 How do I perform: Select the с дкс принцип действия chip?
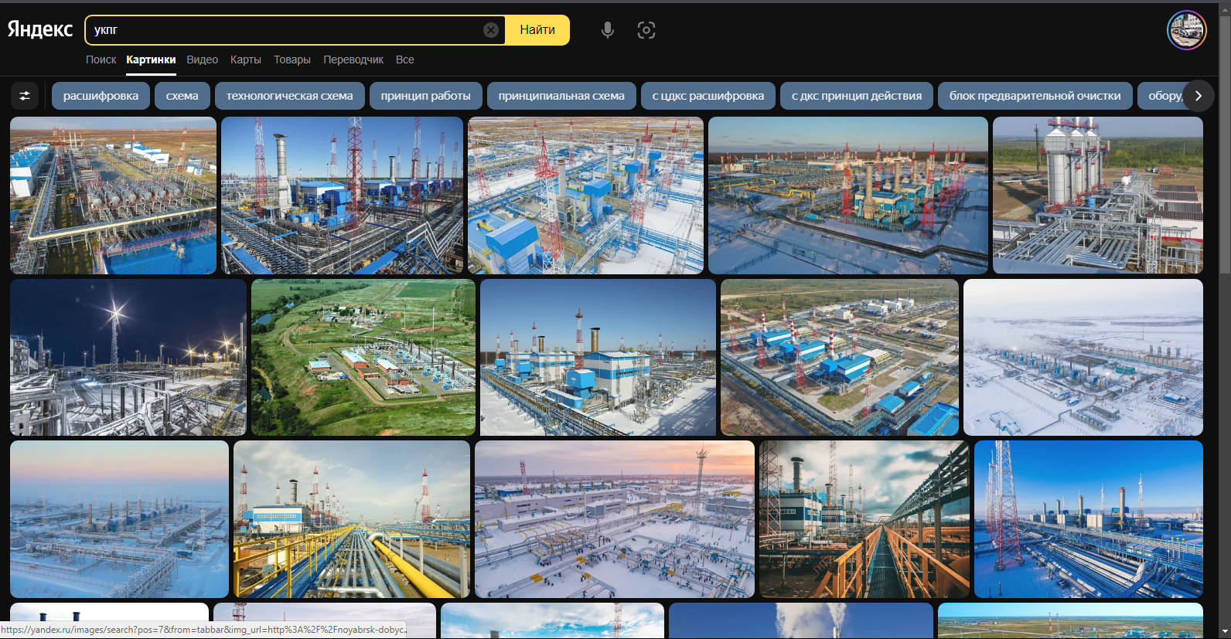(857, 96)
